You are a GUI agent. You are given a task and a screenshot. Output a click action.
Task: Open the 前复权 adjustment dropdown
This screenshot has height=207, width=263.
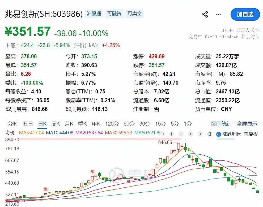(x=251, y=134)
